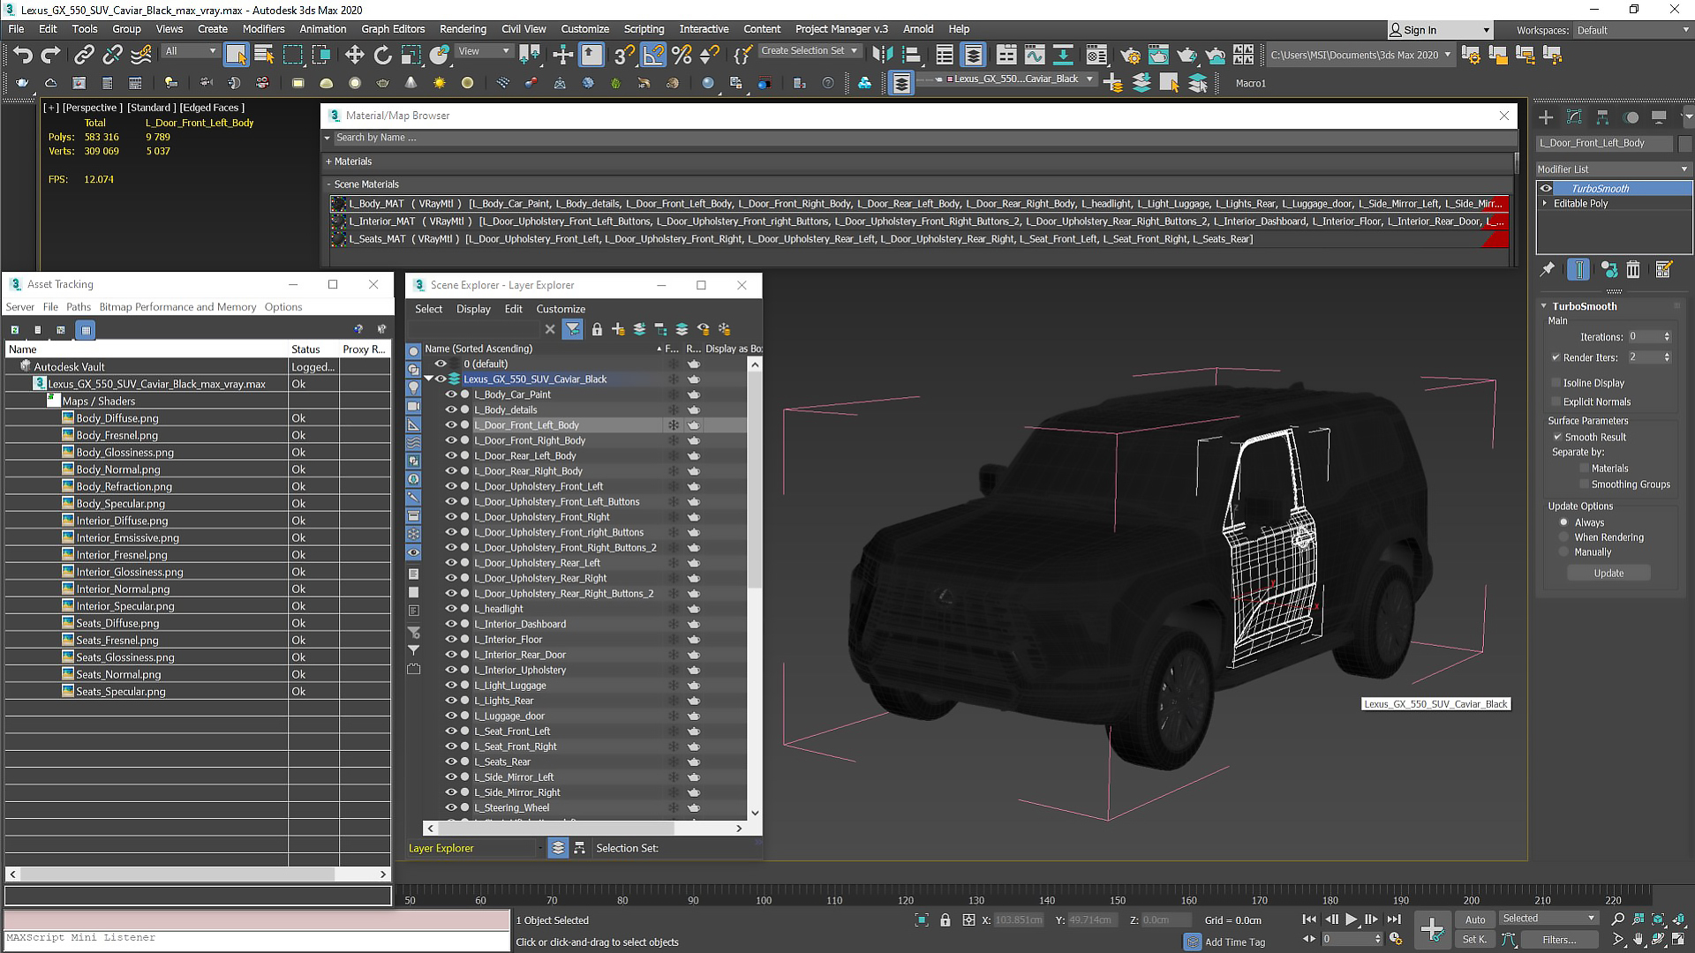Open Paths menu in Asset Tracking
Image resolution: width=1695 pixels, height=953 pixels.
[x=79, y=307]
